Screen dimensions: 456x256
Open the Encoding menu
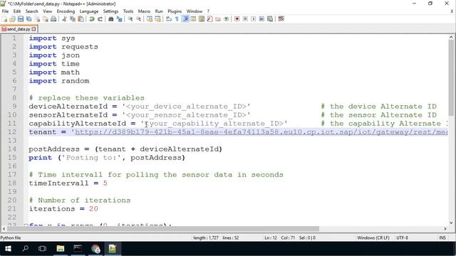coord(66,11)
